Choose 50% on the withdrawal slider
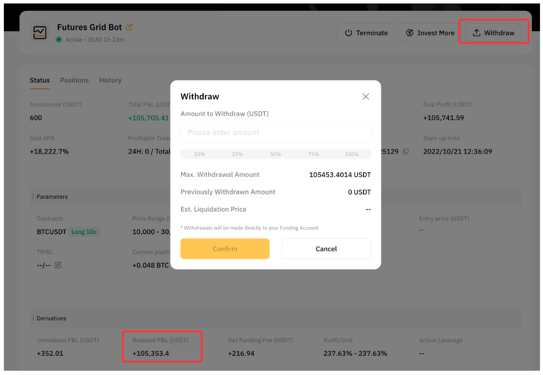This screenshot has width=543, height=375. click(x=276, y=154)
